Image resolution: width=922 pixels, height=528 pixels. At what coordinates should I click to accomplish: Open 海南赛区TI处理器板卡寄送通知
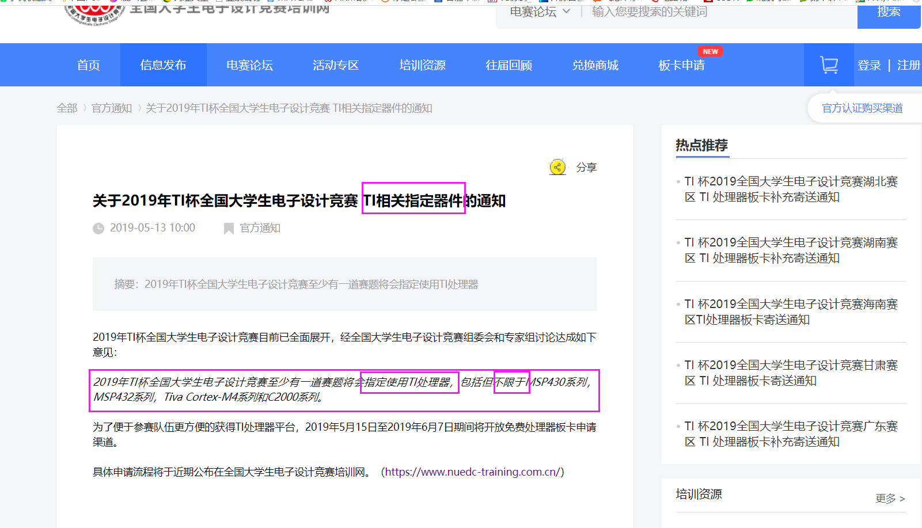tap(791, 312)
